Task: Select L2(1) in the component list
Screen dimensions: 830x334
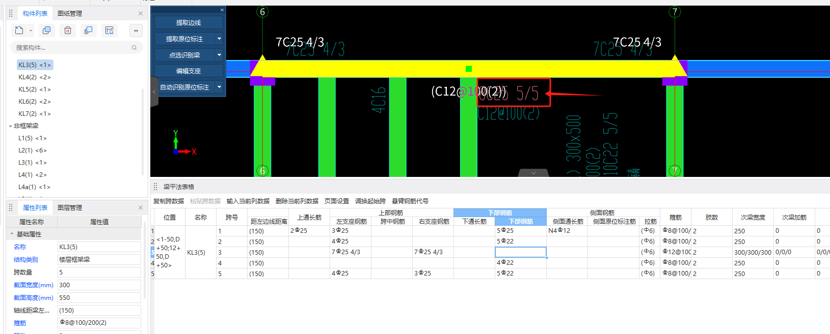Action: [33, 150]
